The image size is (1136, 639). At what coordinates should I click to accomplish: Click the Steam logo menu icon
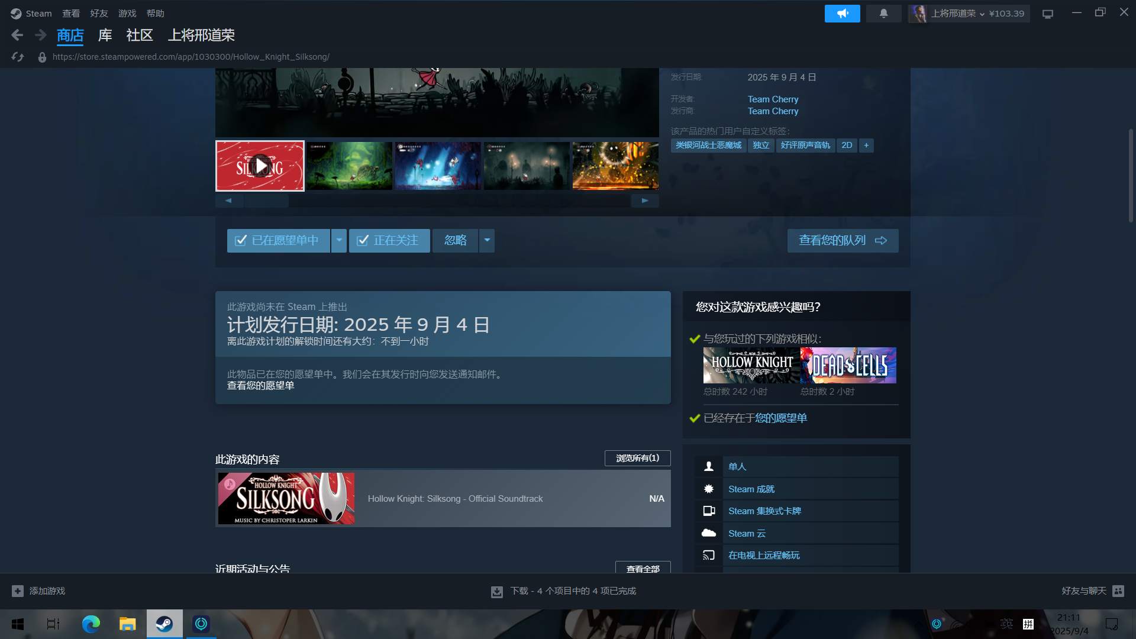(16, 13)
